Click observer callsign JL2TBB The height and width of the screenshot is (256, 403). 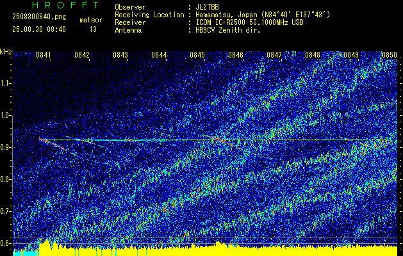[206, 7]
